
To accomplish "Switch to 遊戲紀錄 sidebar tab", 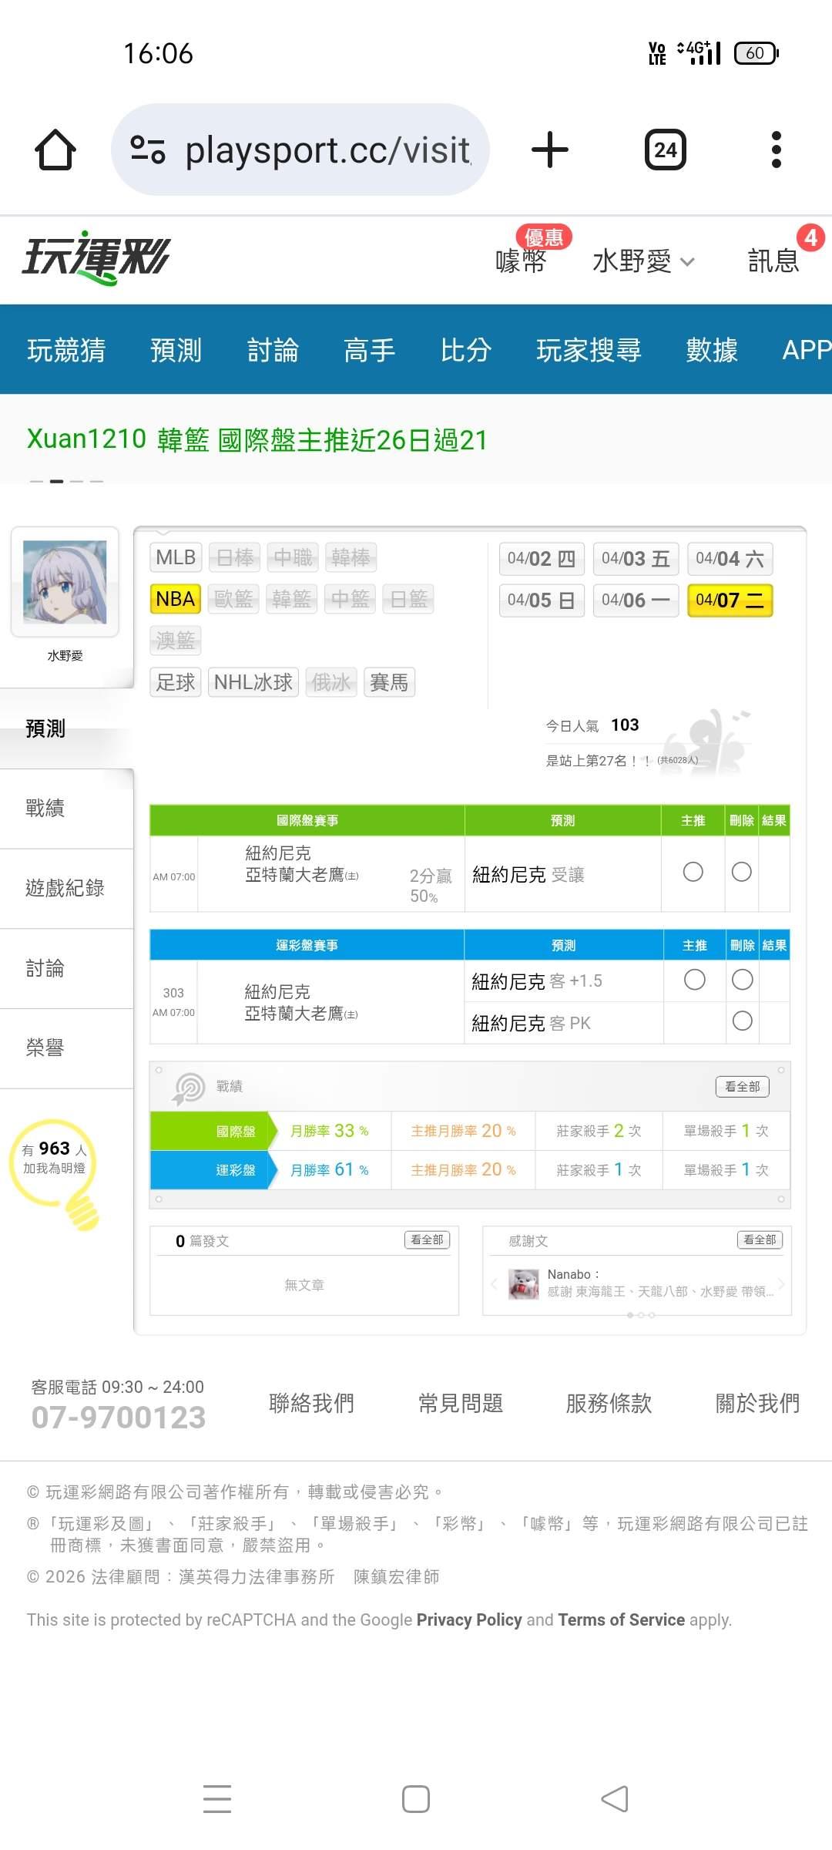I will point(66,889).
